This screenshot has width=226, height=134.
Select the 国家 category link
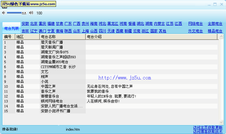tap(154, 31)
